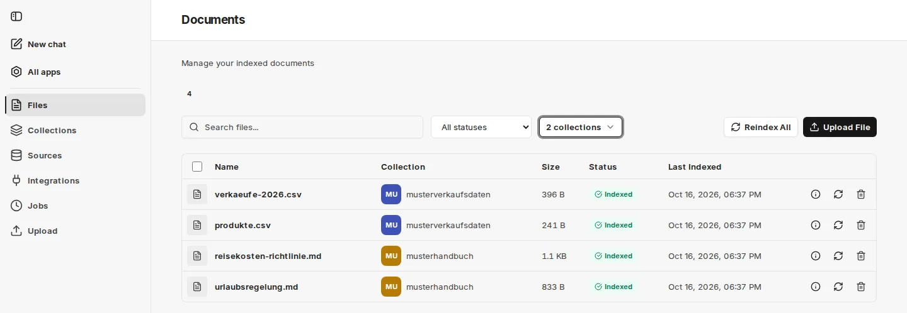Open Jobs in sidebar
907x313 pixels.
coord(75,206)
